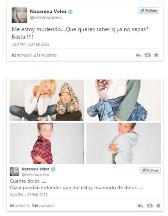This screenshot has height=216, width=168.
Task: Open photo of boy in red plaid shirt
Action: [47, 143]
